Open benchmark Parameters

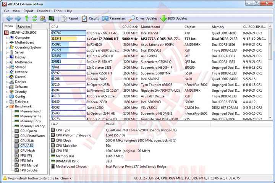tap(114, 18)
